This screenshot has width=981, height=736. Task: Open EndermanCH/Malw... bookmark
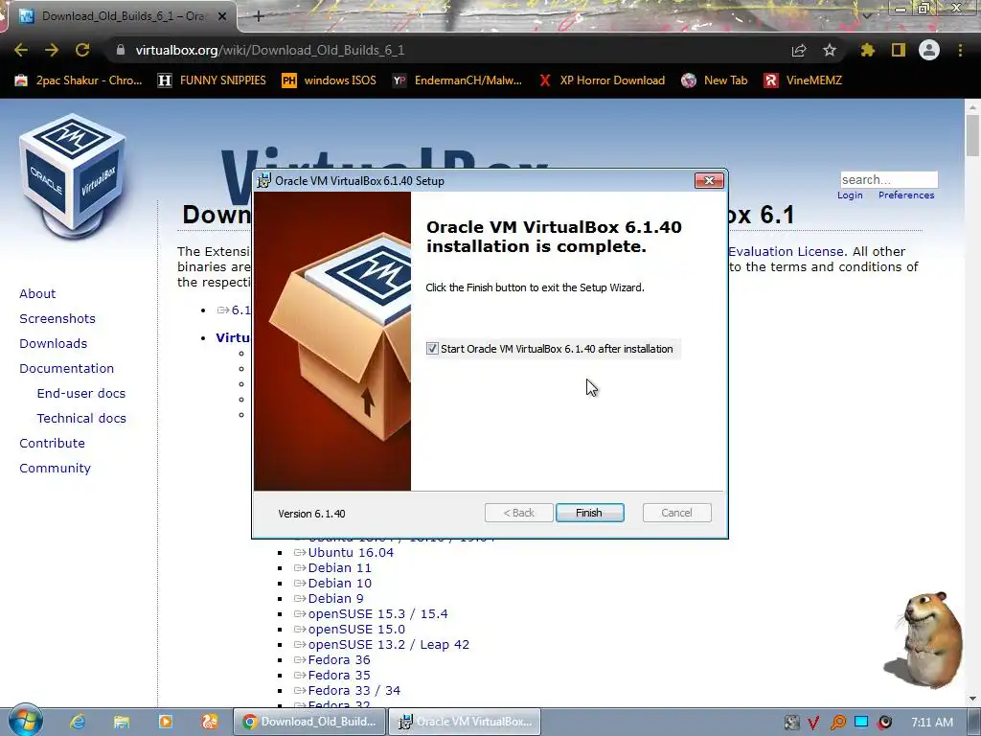click(457, 80)
